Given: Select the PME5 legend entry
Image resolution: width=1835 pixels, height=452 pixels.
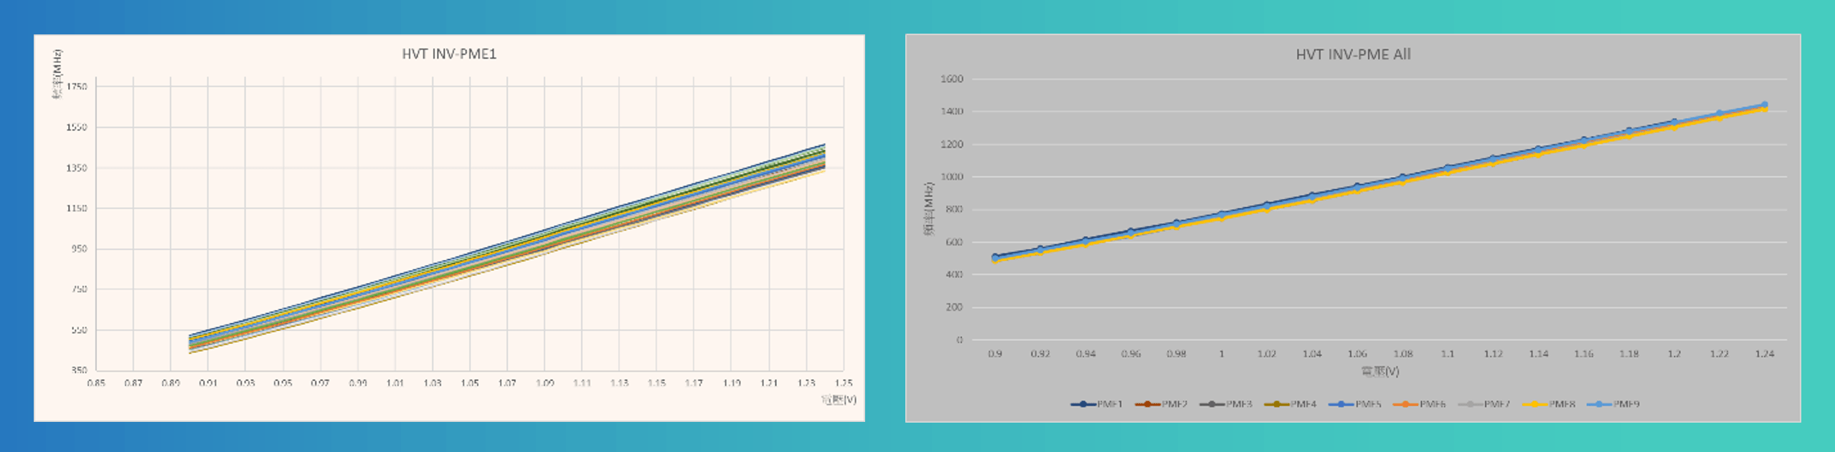Looking at the screenshot, I should coord(1355,404).
